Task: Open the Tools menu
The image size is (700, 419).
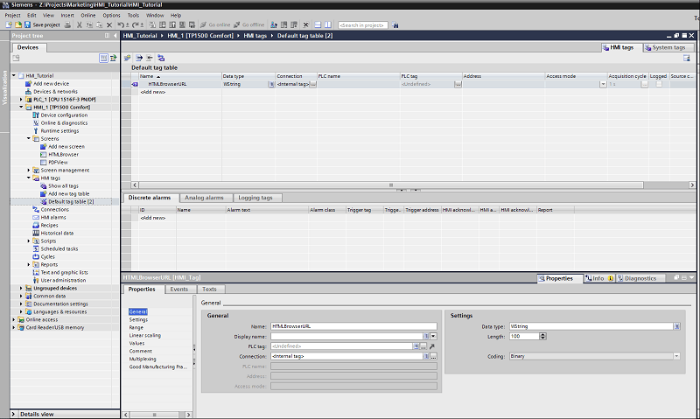Action: [134, 15]
